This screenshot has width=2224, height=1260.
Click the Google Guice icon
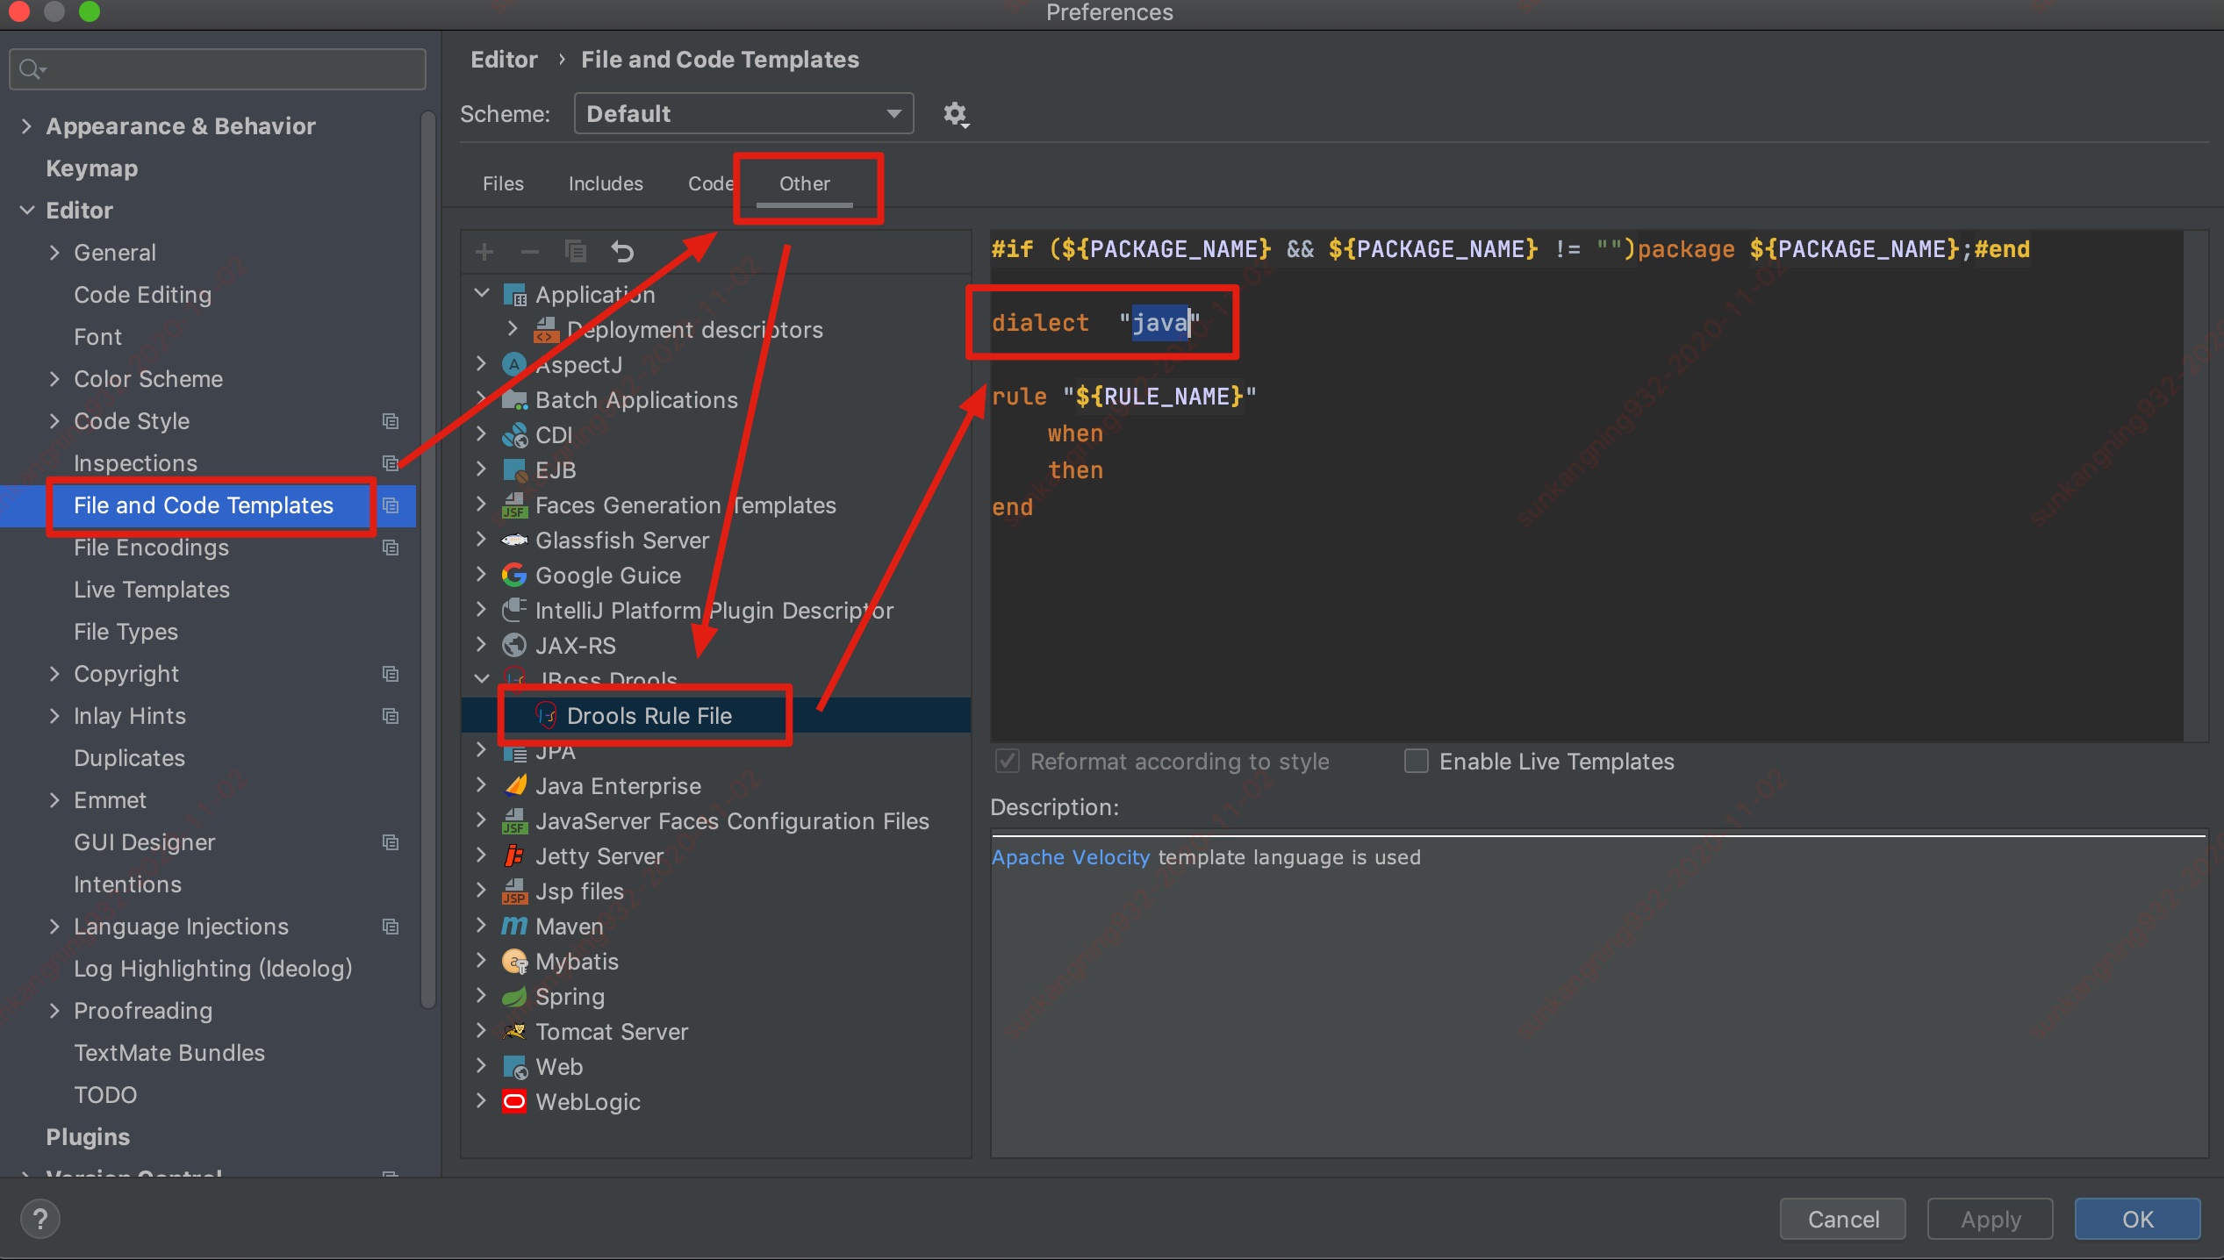click(x=514, y=575)
